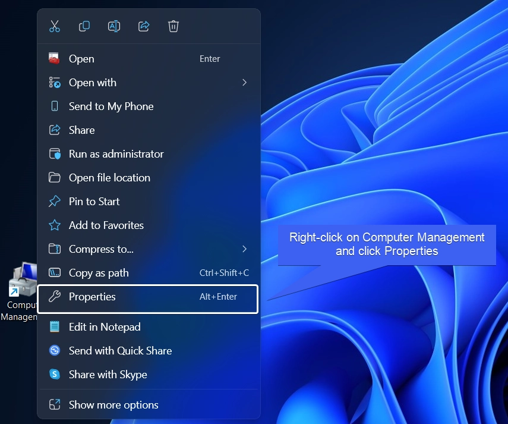This screenshot has height=424, width=508.
Task: Click the Copy icon in top row
Action: click(84, 26)
